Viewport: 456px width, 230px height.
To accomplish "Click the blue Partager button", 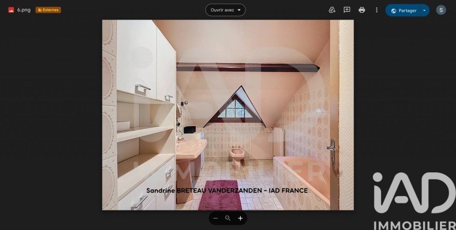I will pos(404,11).
